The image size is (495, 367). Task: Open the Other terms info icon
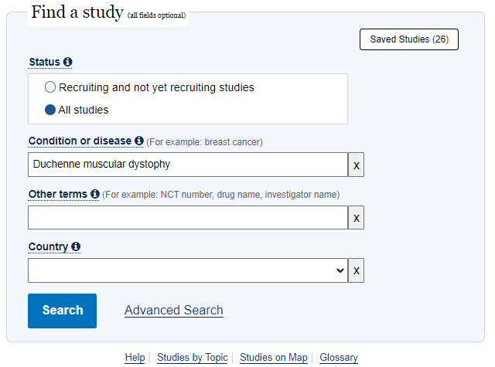coord(95,194)
